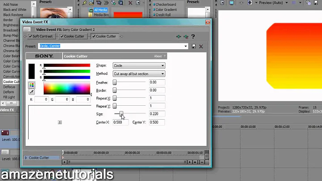Click the red X remove media icon

tap(130, 3)
